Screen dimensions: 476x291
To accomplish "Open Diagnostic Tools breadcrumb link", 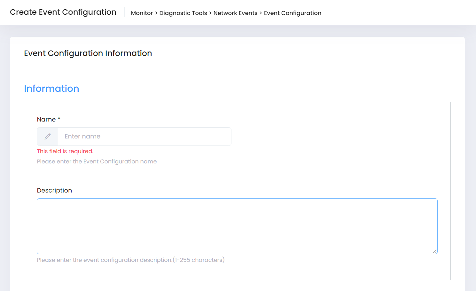I will (x=183, y=13).
